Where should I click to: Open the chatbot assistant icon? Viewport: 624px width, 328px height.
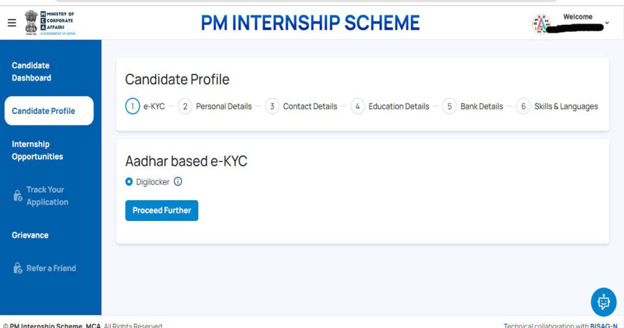click(603, 302)
